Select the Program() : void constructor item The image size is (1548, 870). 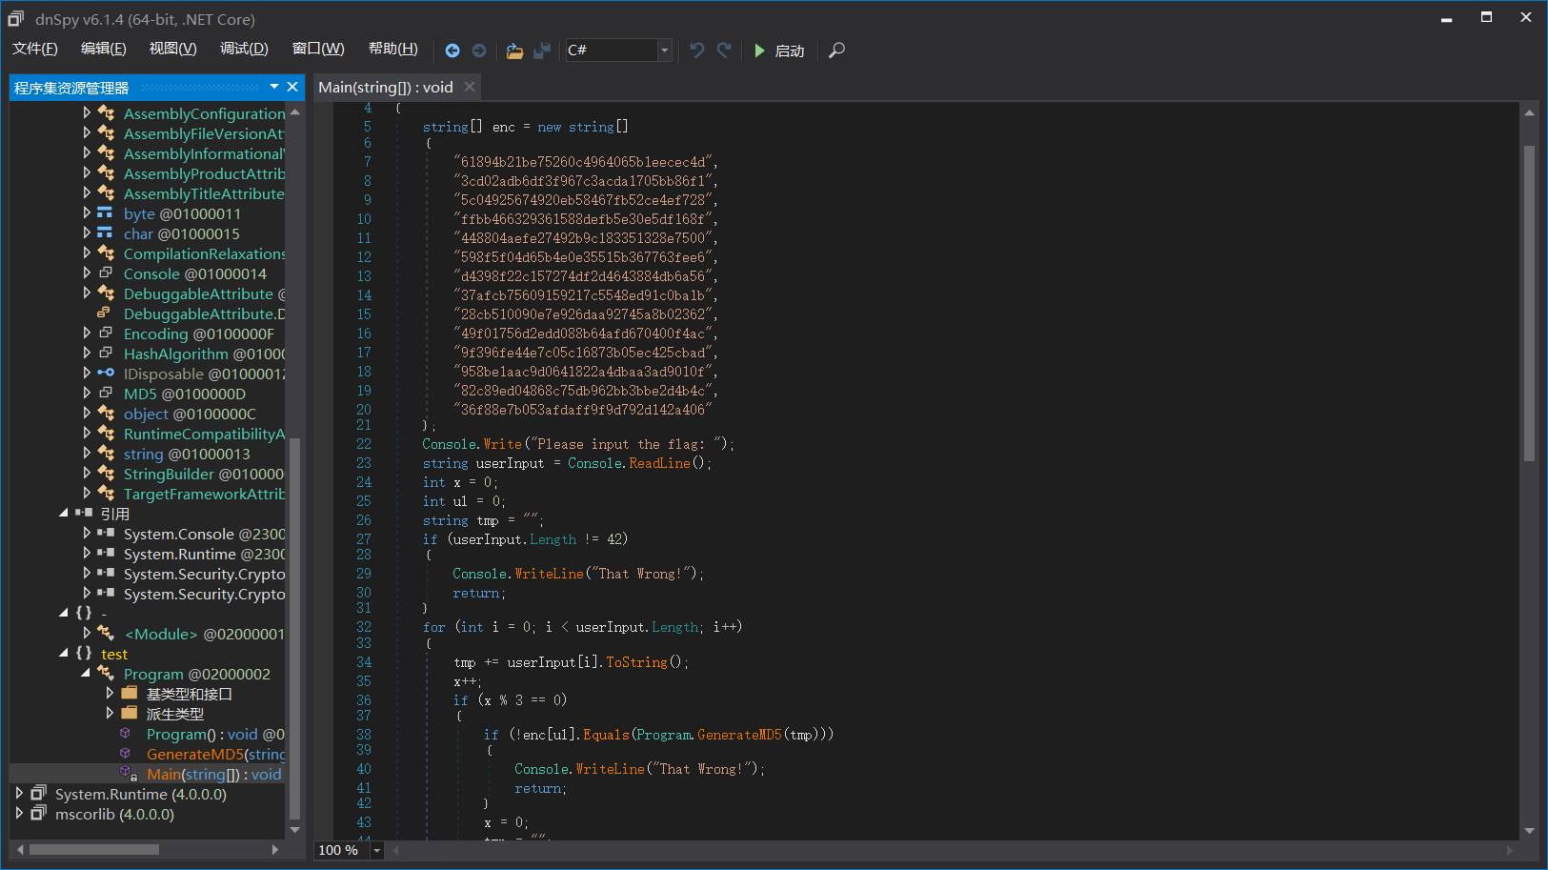pyautogui.click(x=215, y=734)
